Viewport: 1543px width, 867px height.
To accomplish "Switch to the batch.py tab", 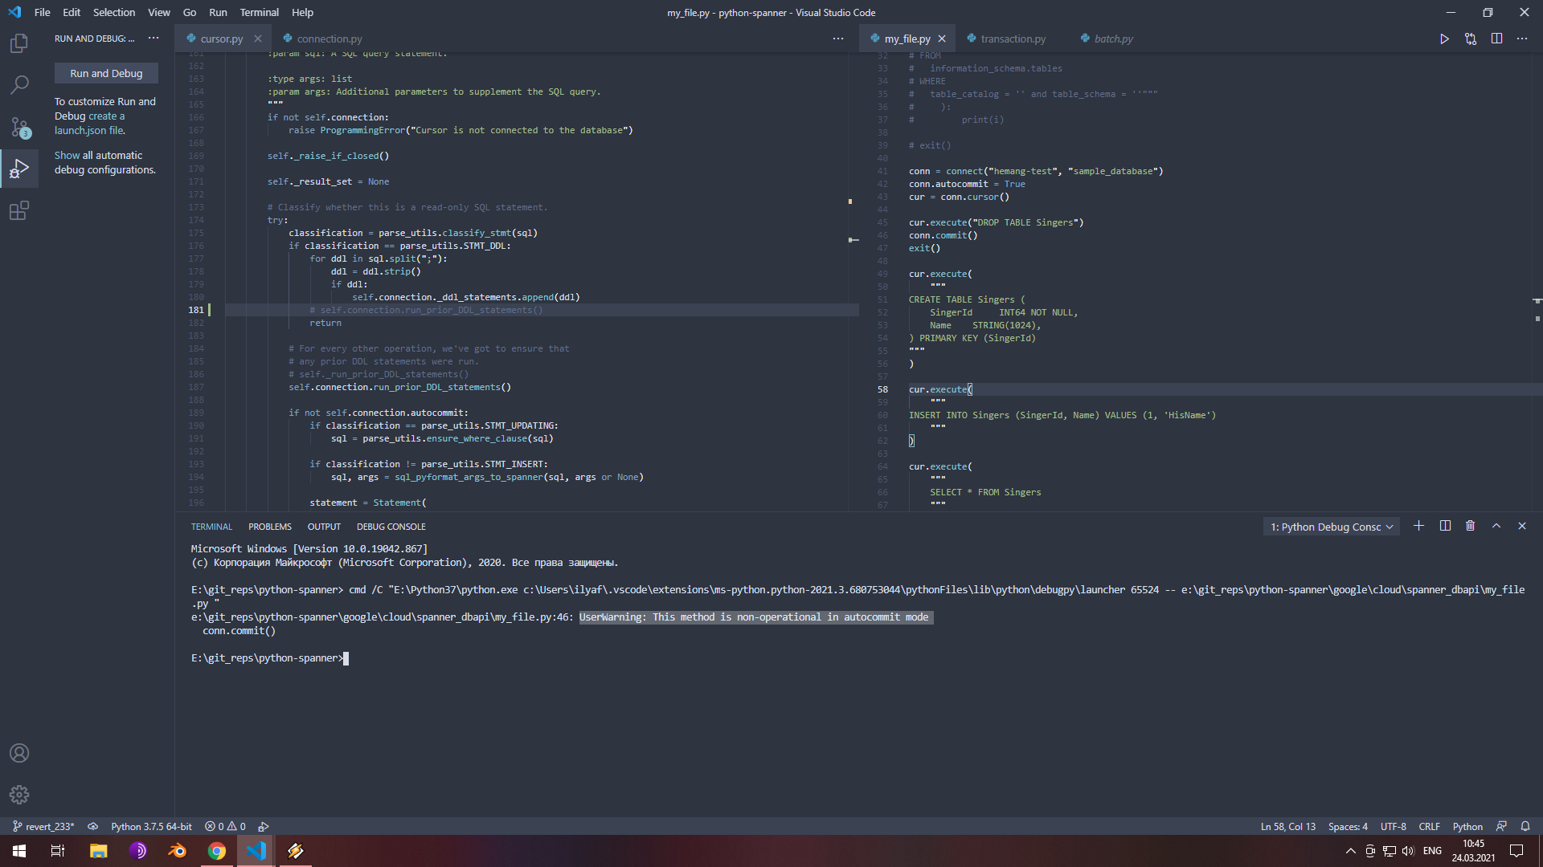I will (x=1113, y=39).
